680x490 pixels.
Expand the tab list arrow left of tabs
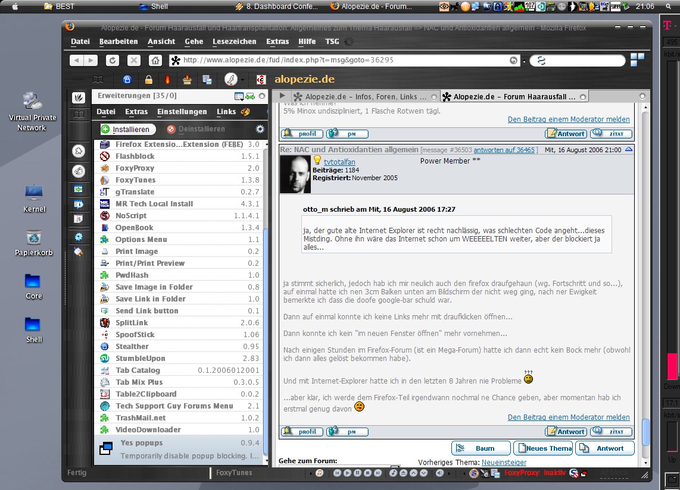pyautogui.click(x=282, y=96)
